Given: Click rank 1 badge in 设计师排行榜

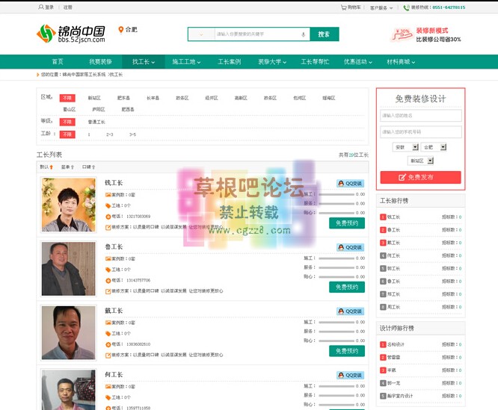Looking at the screenshot, I should [x=383, y=344].
